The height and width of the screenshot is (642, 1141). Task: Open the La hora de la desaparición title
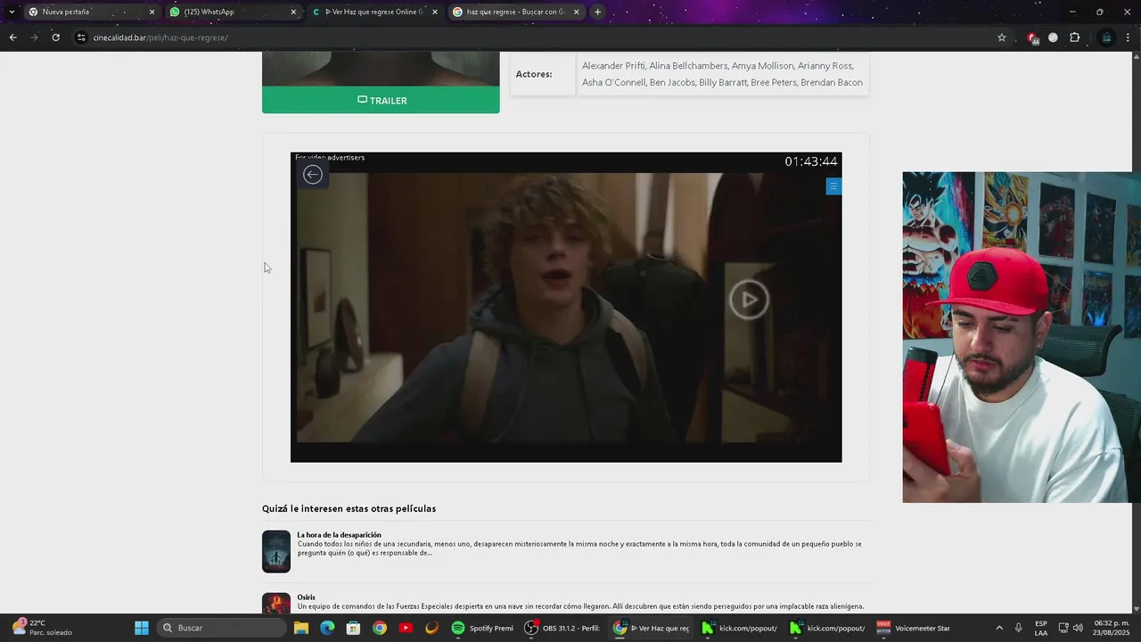click(339, 535)
